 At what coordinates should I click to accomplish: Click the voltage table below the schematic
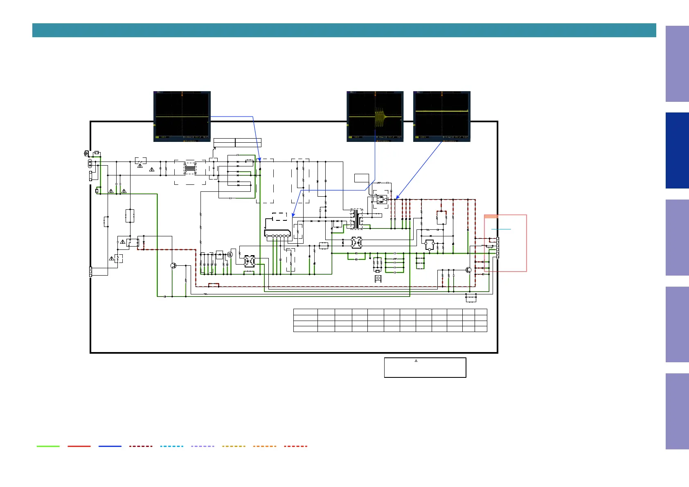pyautogui.click(x=390, y=320)
